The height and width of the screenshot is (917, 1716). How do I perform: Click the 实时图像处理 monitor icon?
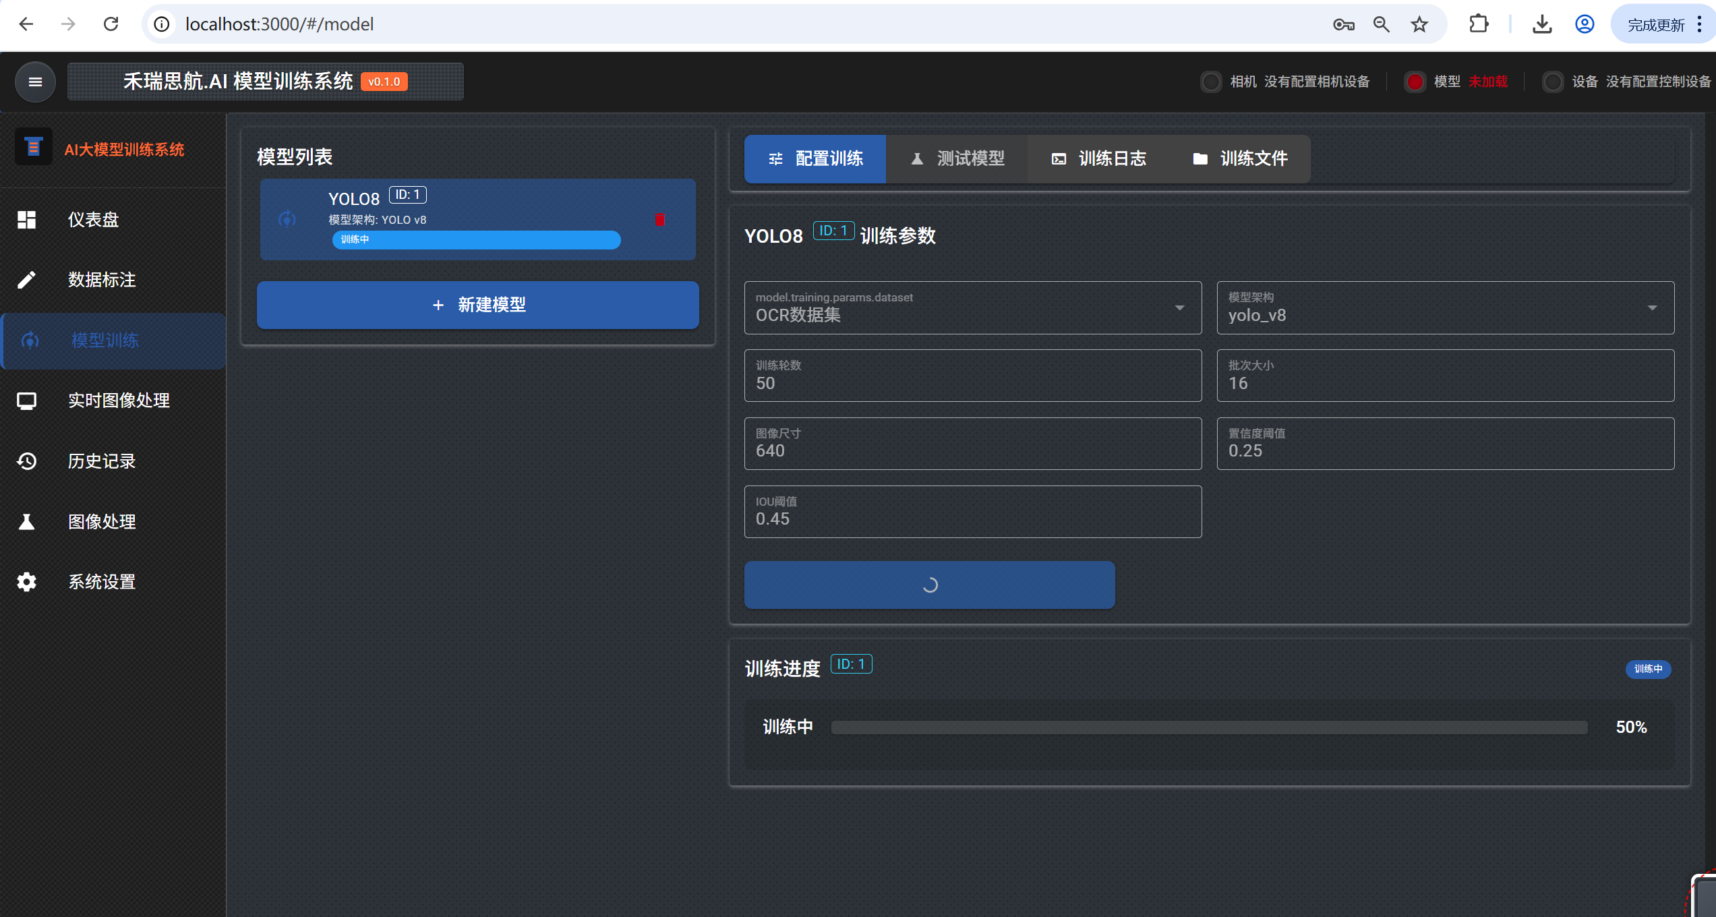(26, 401)
